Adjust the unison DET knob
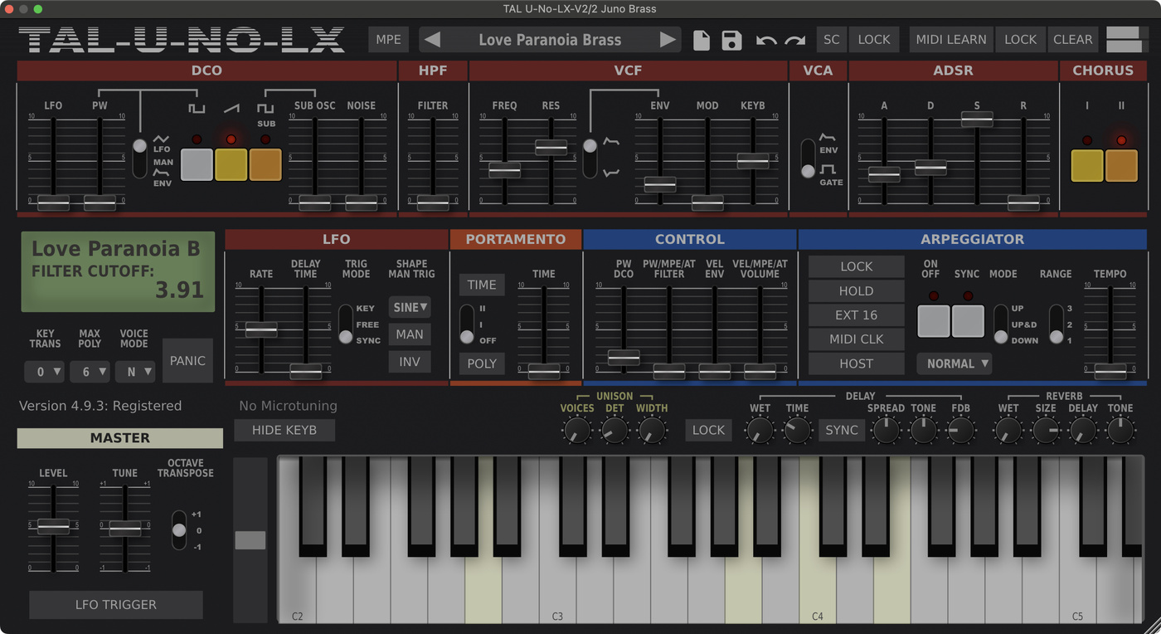The image size is (1161, 634). (x=615, y=430)
